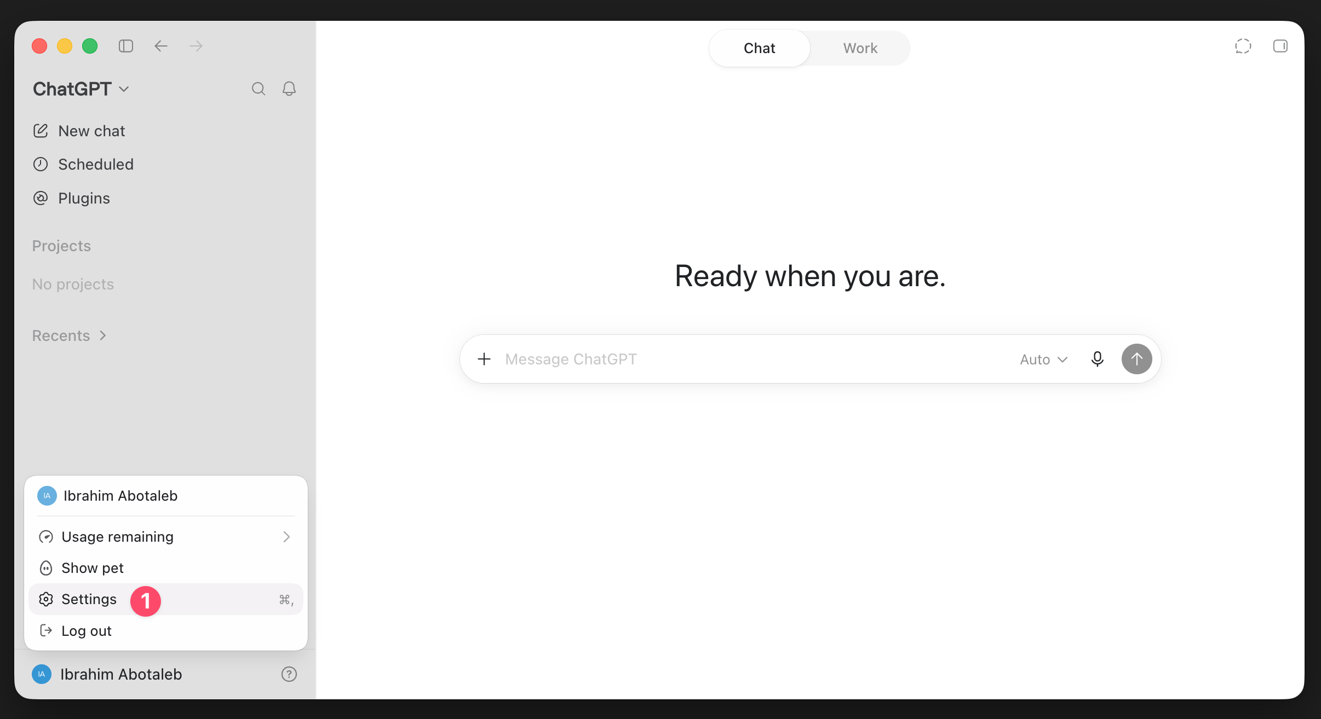
Task: Click the IA avatar in sidebar footer
Action: (x=42, y=674)
